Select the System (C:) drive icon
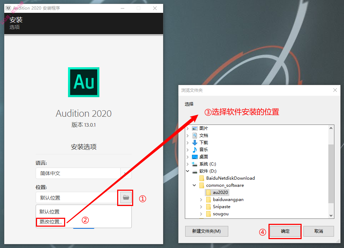Viewport: 344px width, 248px height. point(194,164)
